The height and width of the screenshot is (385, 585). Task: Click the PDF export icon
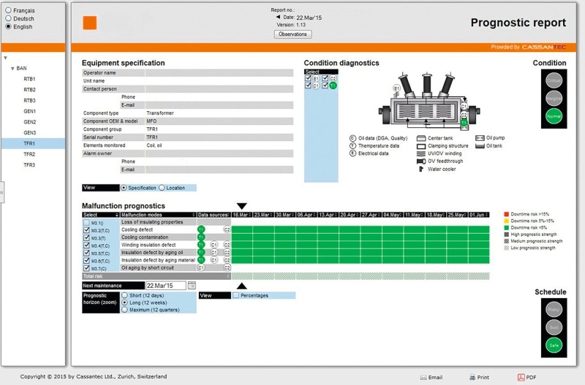pos(522,377)
